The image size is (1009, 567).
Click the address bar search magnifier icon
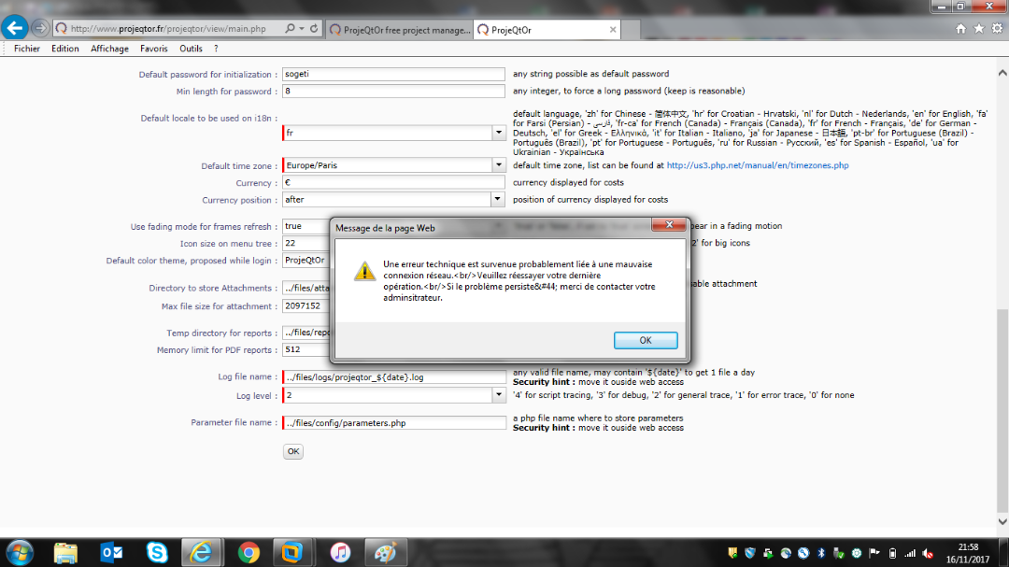tap(291, 28)
